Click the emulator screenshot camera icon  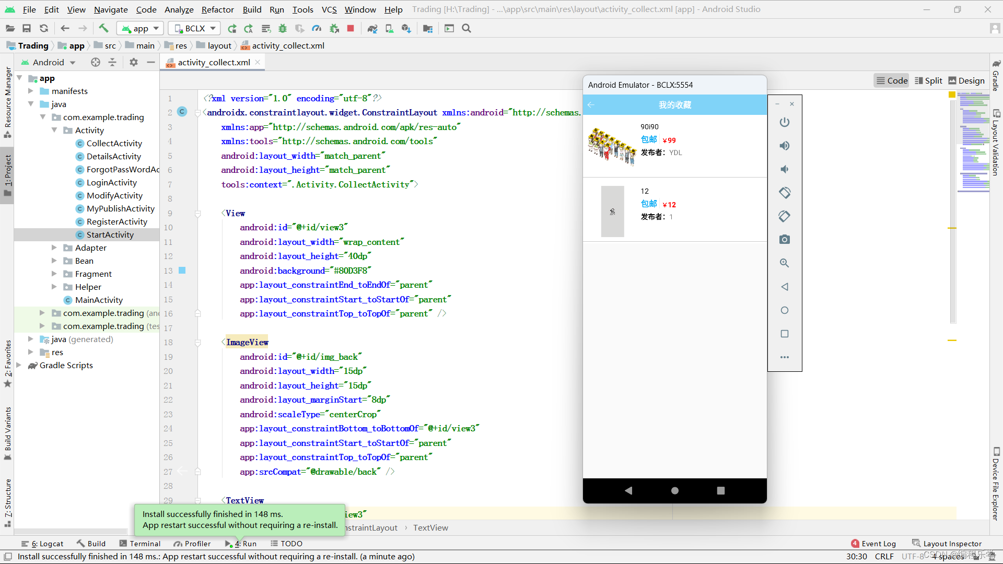(x=784, y=240)
